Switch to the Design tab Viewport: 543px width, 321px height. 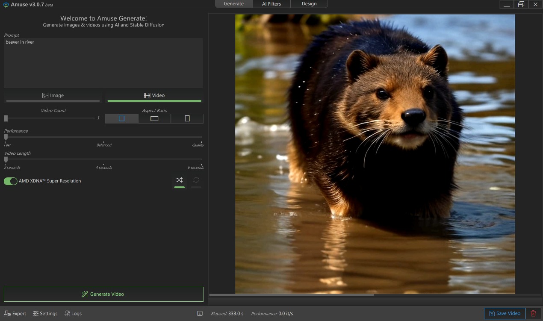click(309, 4)
